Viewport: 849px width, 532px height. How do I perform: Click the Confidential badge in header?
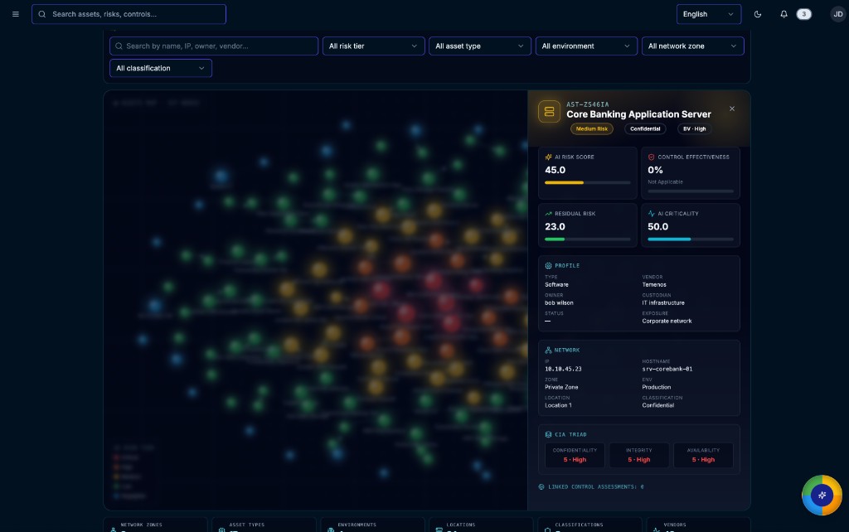645,128
